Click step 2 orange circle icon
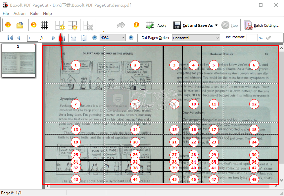This screenshot has width=284, height=196. click(34, 25)
